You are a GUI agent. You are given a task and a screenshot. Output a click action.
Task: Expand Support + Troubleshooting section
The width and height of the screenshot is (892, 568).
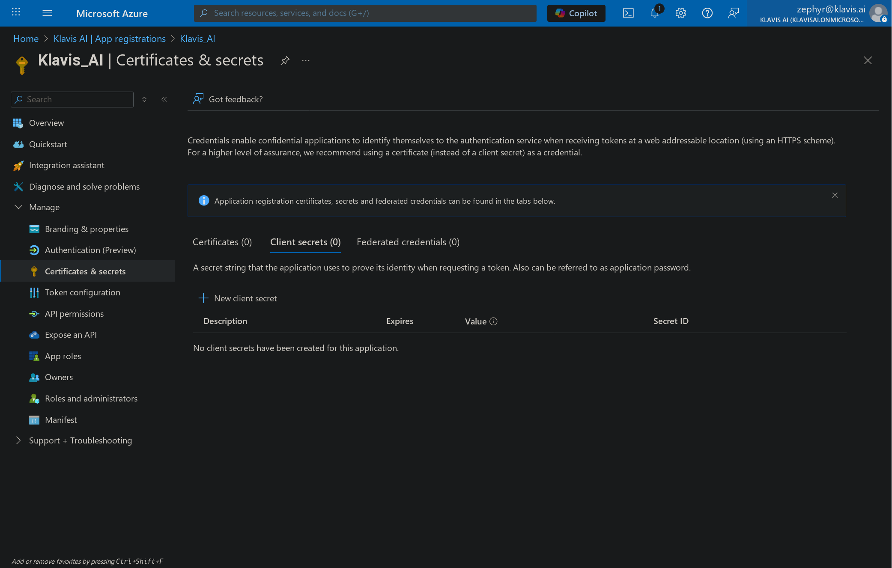point(18,440)
